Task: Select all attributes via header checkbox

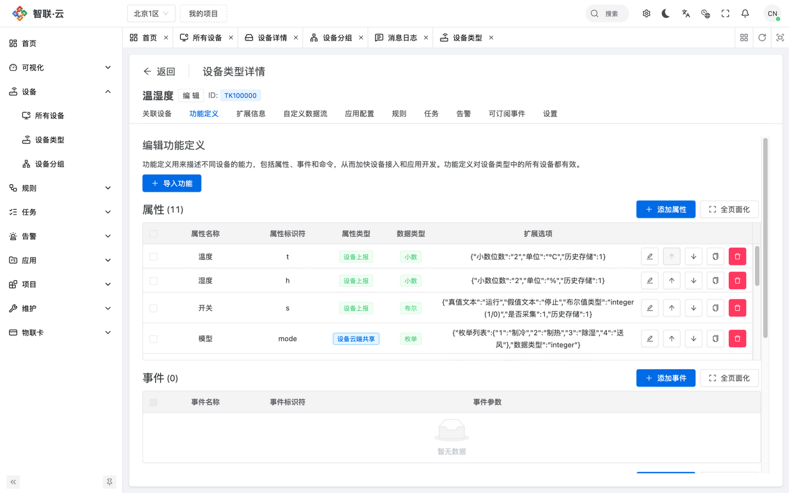Action: (x=153, y=234)
